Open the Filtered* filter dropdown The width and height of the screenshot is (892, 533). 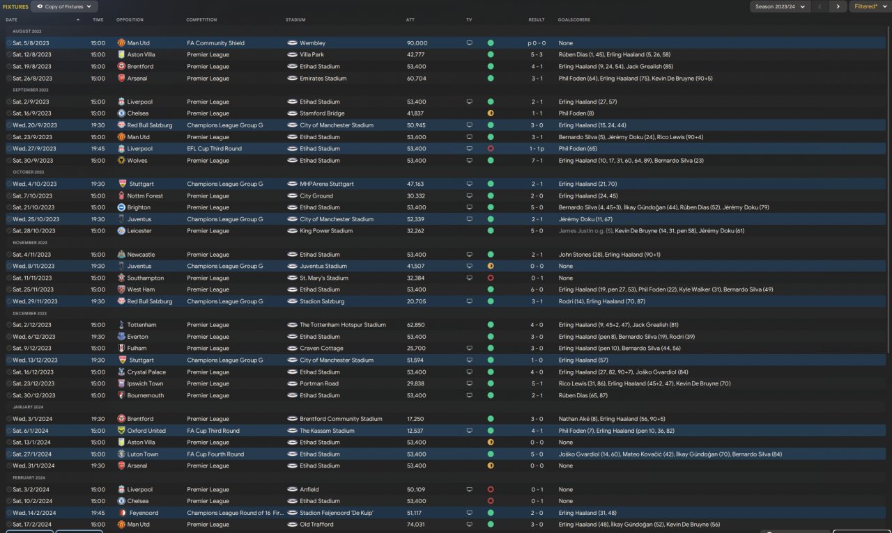pyautogui.click(x=869, y=6)
